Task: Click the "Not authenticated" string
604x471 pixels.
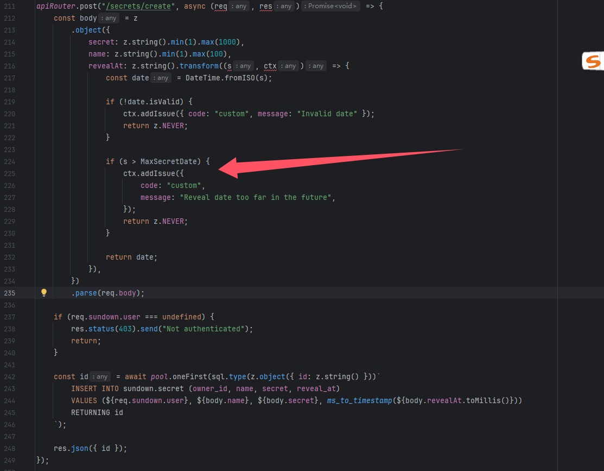Action: coord(203,329)
